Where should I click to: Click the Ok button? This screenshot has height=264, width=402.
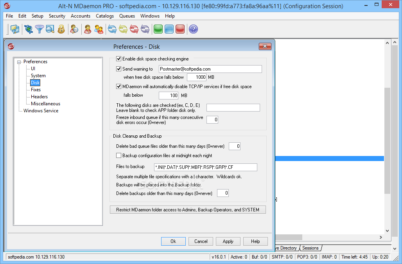pyautogui.click(x=173, y=241)
